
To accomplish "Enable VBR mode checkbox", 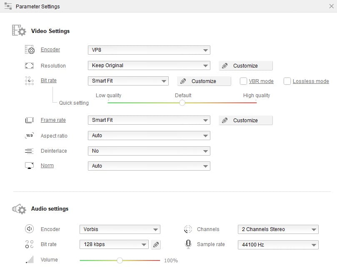I will pos(244,81).
